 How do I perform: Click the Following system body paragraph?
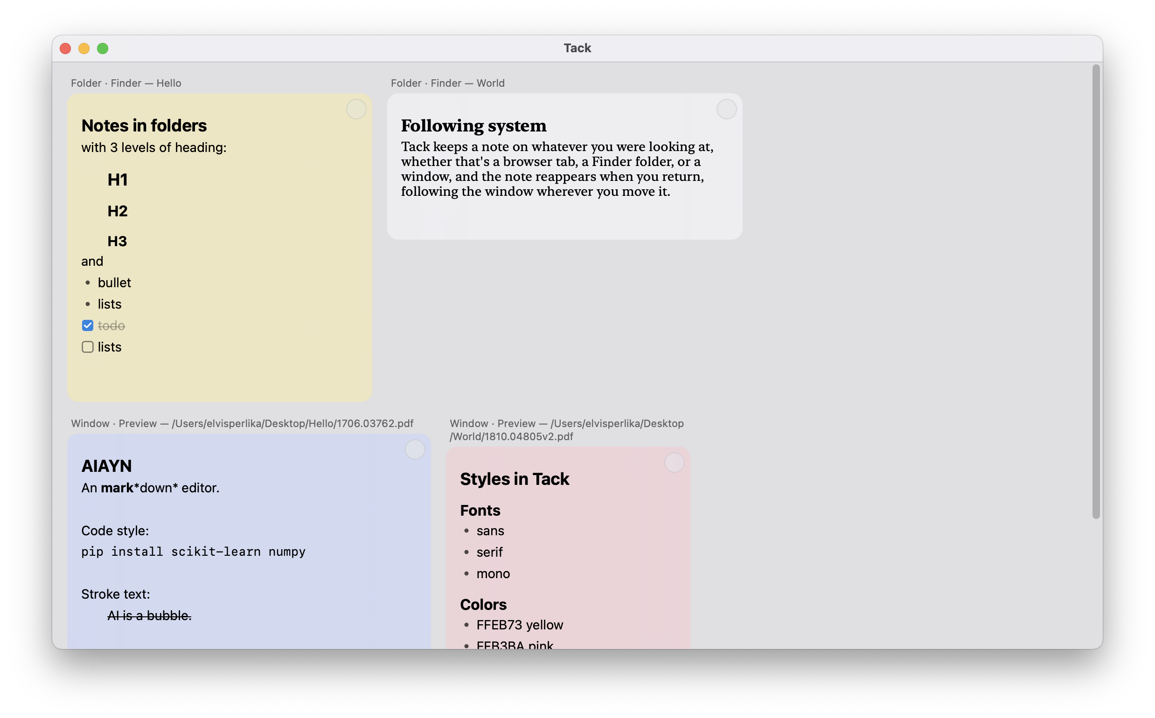click(x=557, y=169)
